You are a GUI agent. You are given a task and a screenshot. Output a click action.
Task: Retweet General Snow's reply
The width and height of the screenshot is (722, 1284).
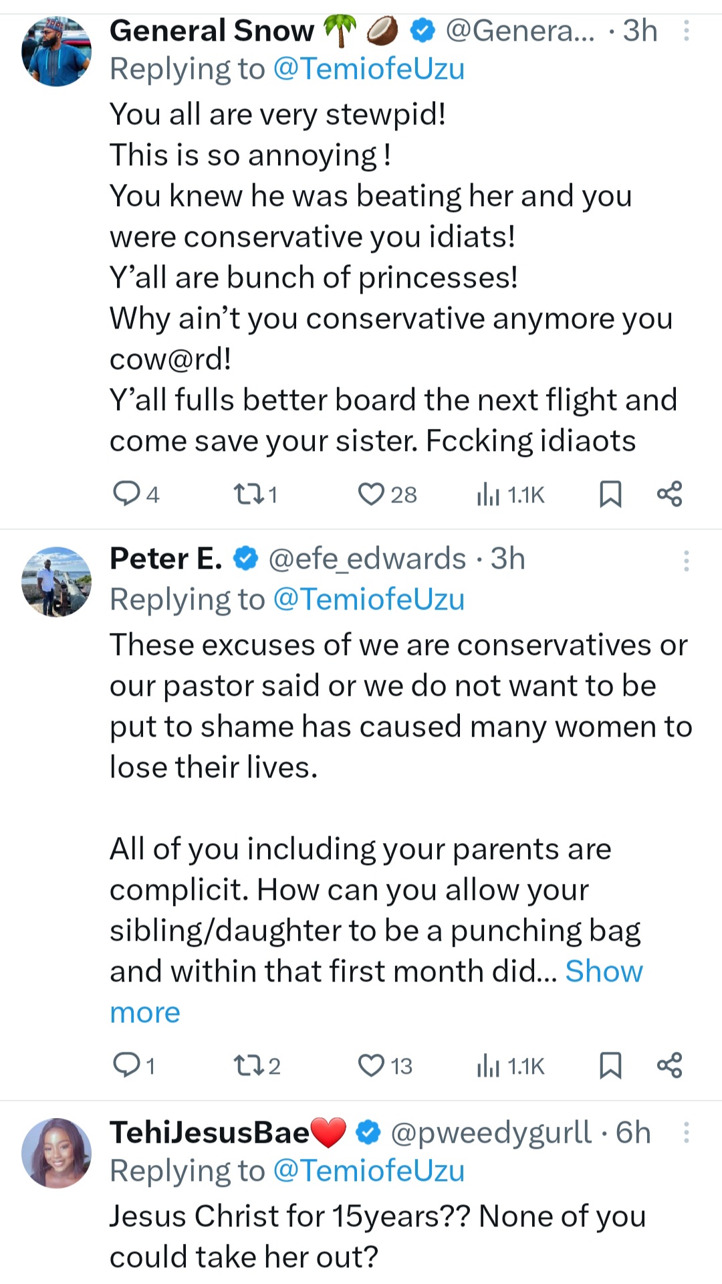coord(248,494)
